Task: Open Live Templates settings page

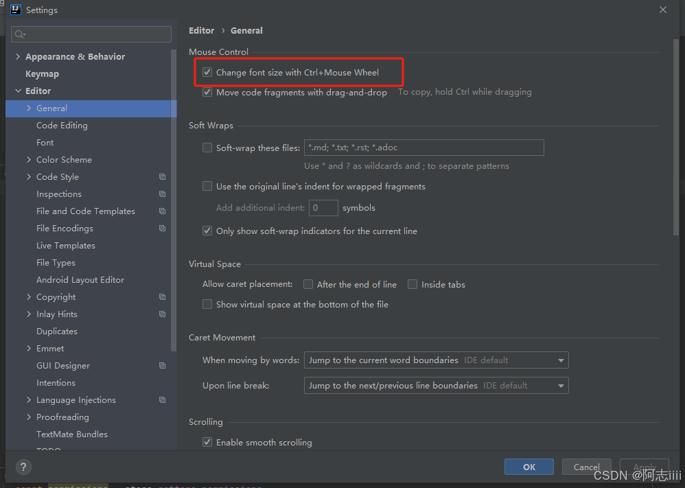Action: (x=65, y=246)
